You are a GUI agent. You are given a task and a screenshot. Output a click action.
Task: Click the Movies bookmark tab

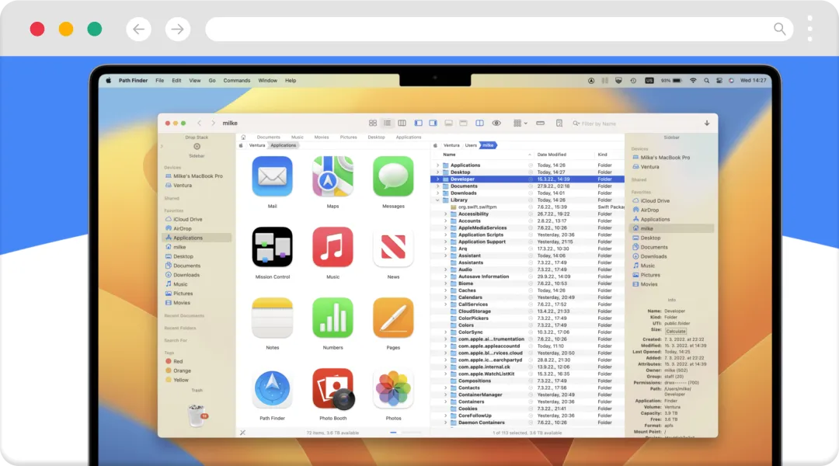click(322, 137)
